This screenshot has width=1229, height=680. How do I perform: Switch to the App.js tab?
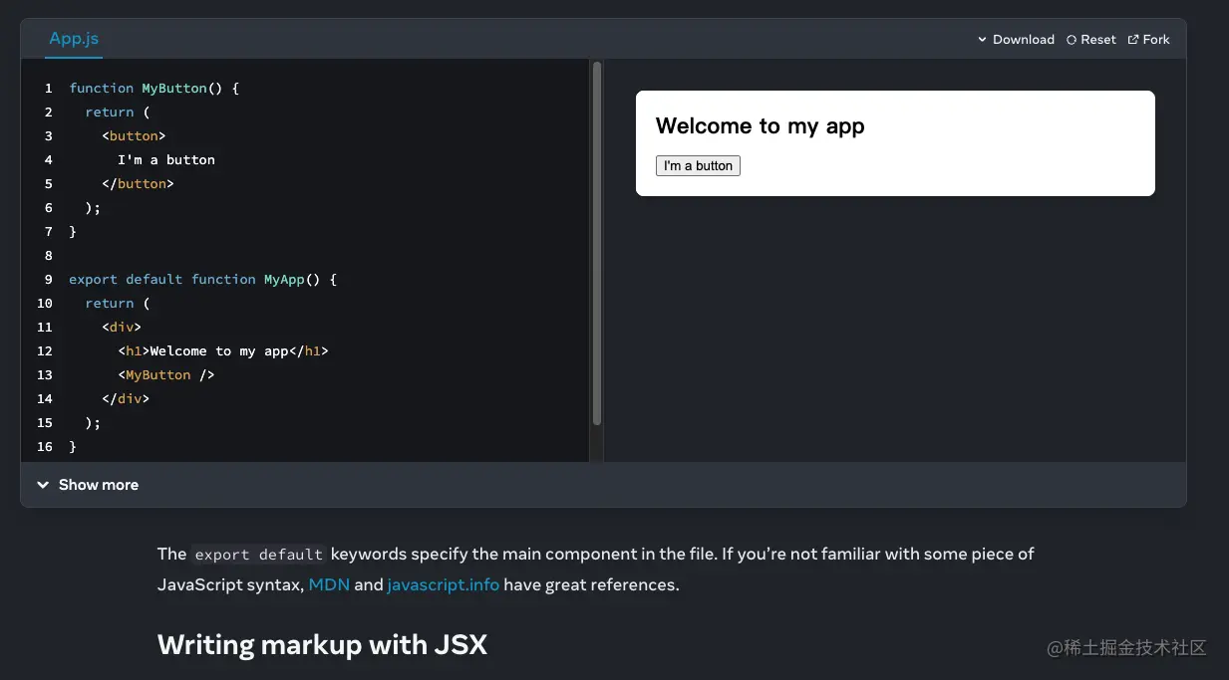point(74,39)
